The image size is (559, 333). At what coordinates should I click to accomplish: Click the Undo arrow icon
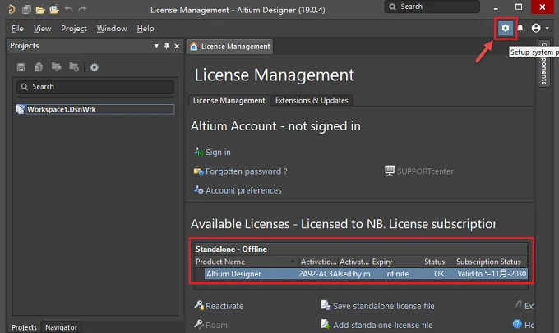(69, 8)
